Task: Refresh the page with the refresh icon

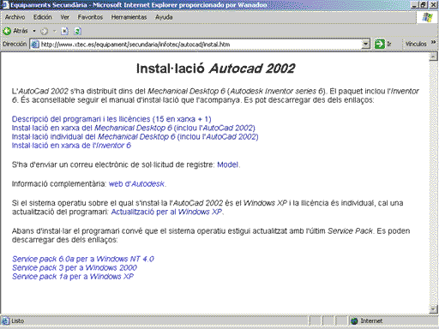Action: 77,31
